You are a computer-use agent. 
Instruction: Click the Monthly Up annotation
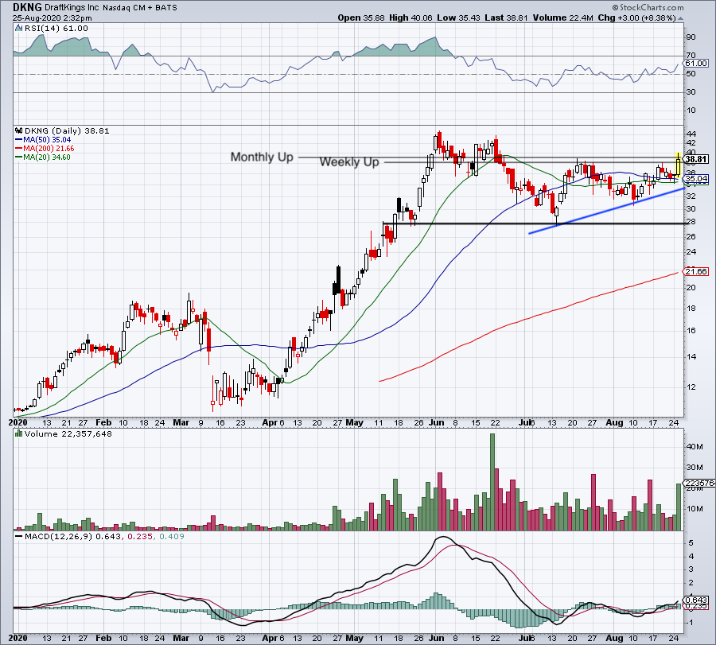[x=262, y=157]
